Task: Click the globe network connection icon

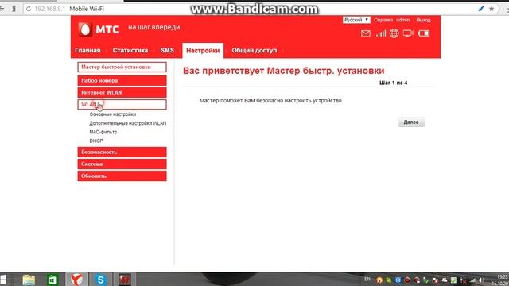Action: 394,33
